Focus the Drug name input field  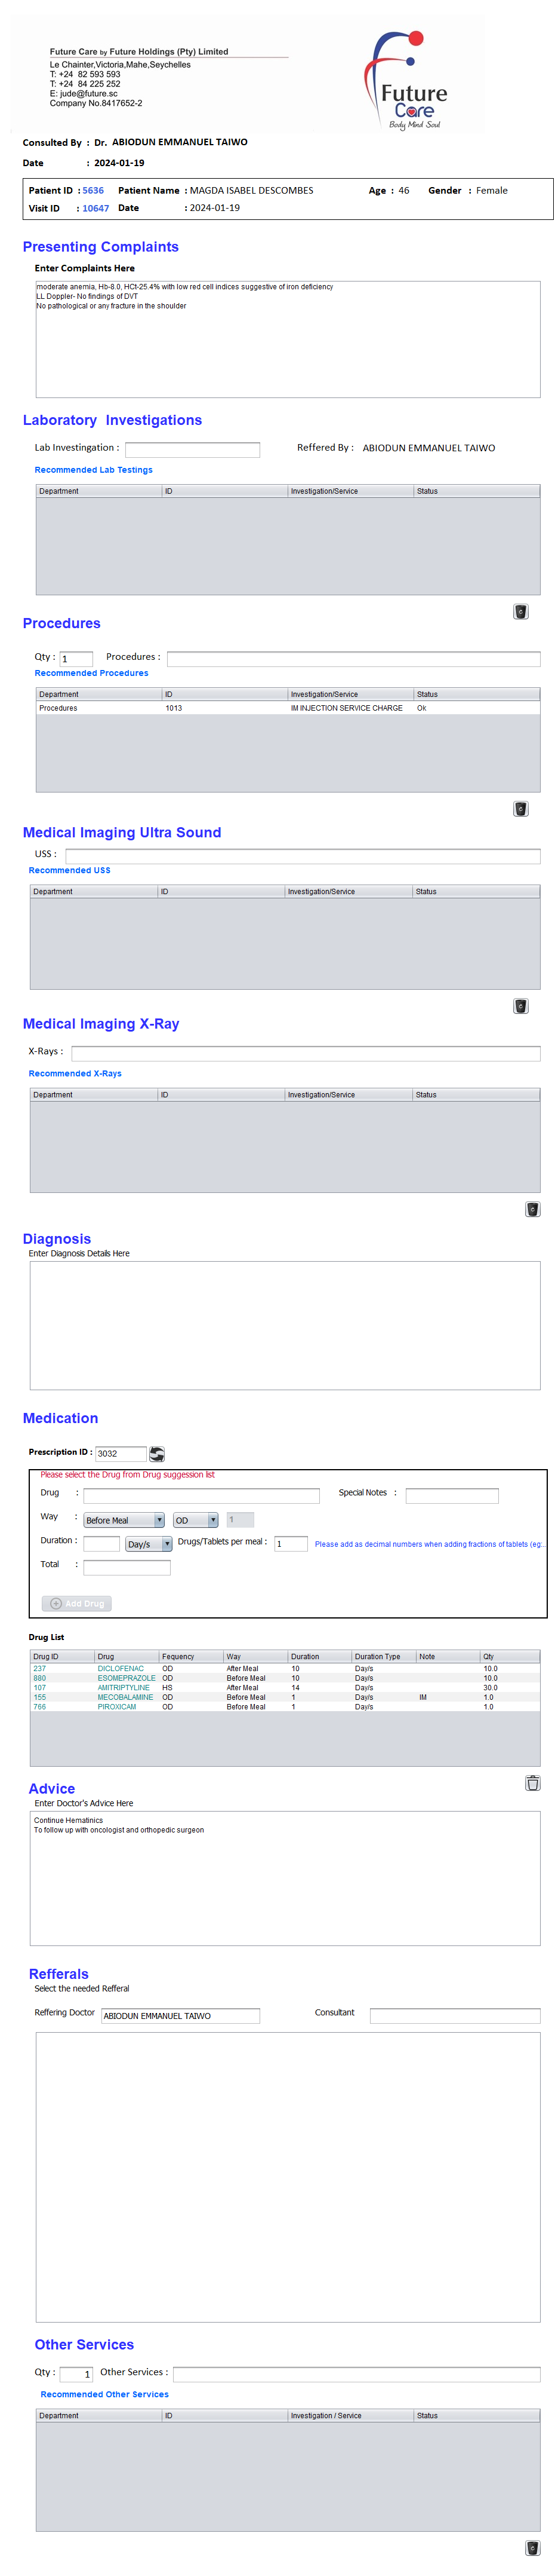click(201, 1495)
